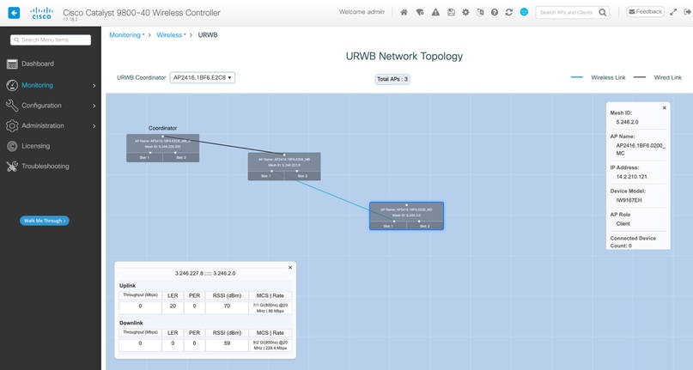
Task: Click the Wired Link legend label
Action: (x=668, y=77)
